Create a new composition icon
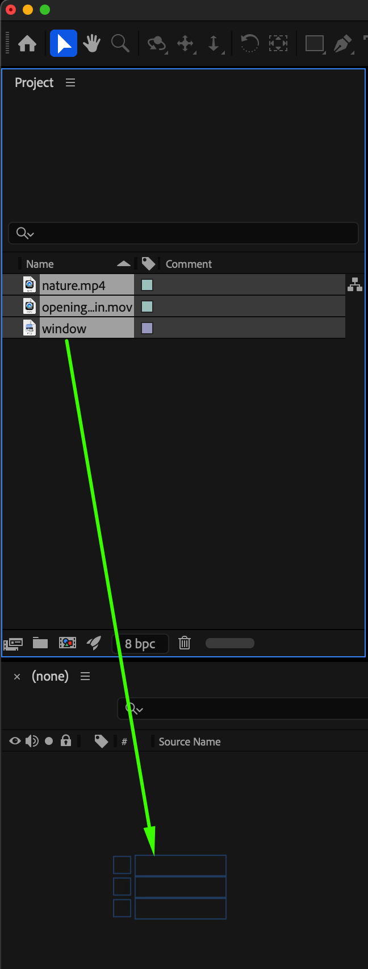Viewport: 368px width, 969px height. tap(68, 643)
